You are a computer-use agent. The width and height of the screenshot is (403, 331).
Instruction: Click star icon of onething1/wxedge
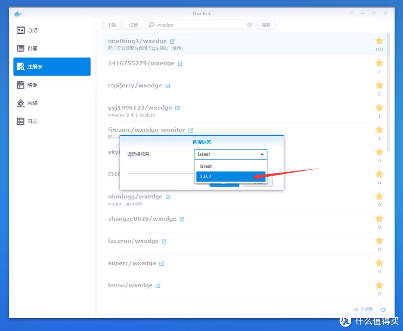click(x=379, y=41)
